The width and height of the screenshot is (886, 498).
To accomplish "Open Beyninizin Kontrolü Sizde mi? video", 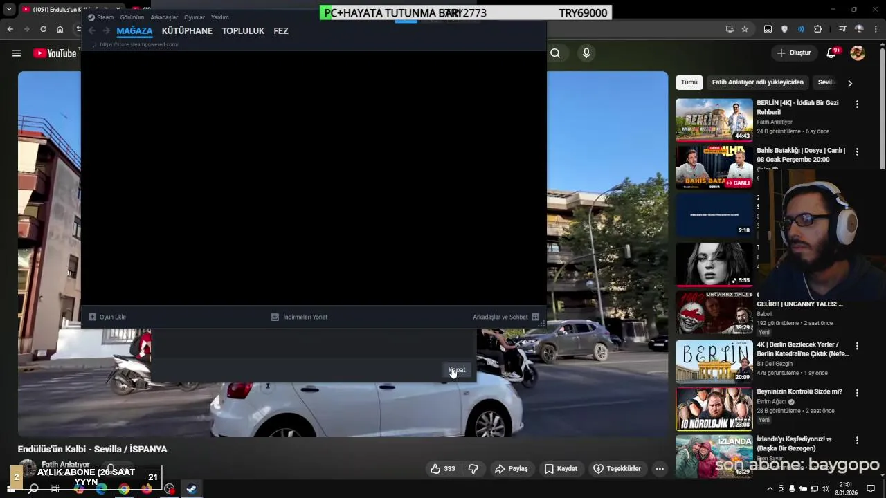I will (x=799, y=391).
